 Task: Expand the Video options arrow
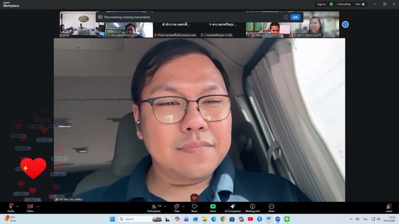tap(38, 206)
